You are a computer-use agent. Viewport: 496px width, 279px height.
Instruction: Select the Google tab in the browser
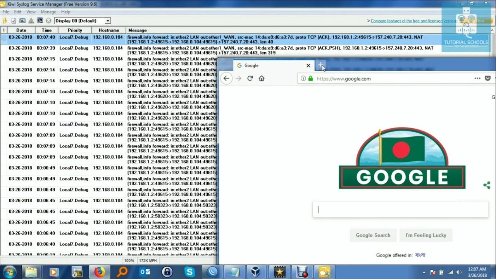pyautogui.click(x=274, y=65)
